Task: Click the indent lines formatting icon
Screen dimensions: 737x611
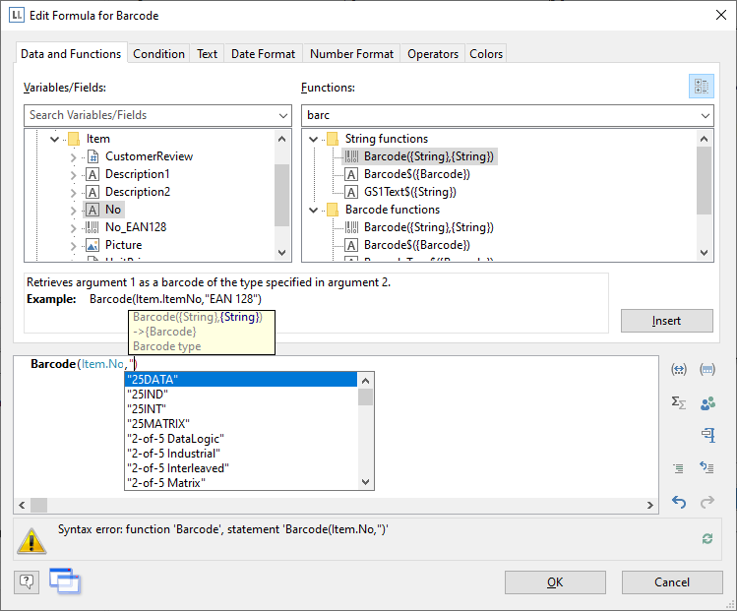Action: click(678, 468)
